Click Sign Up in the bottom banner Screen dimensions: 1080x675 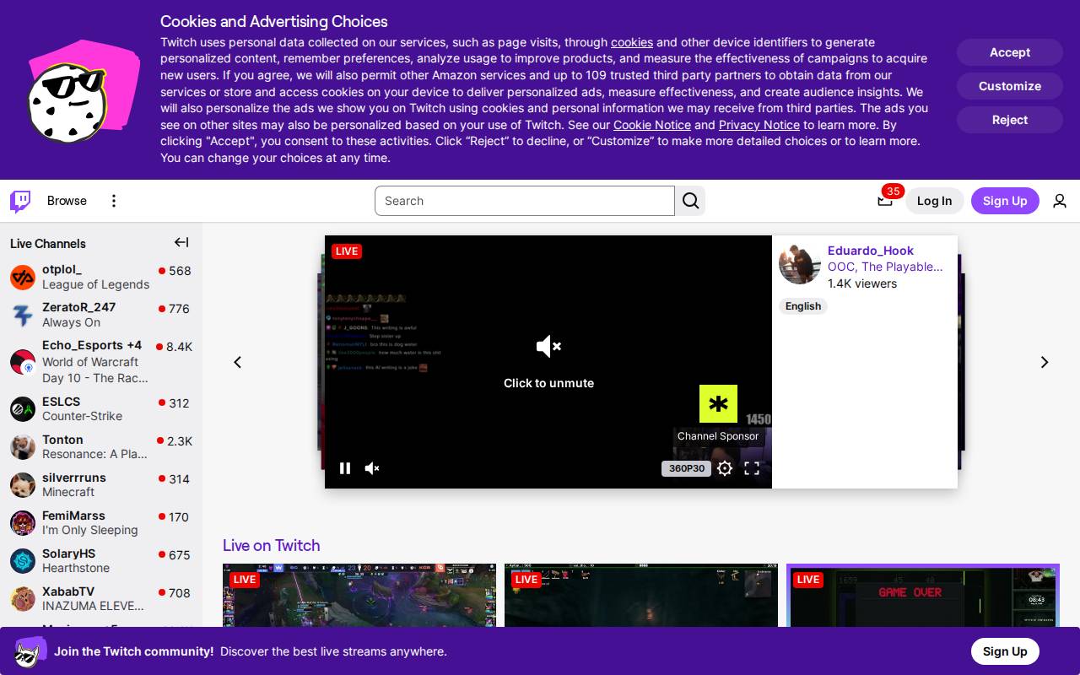tap(1005, 651)
